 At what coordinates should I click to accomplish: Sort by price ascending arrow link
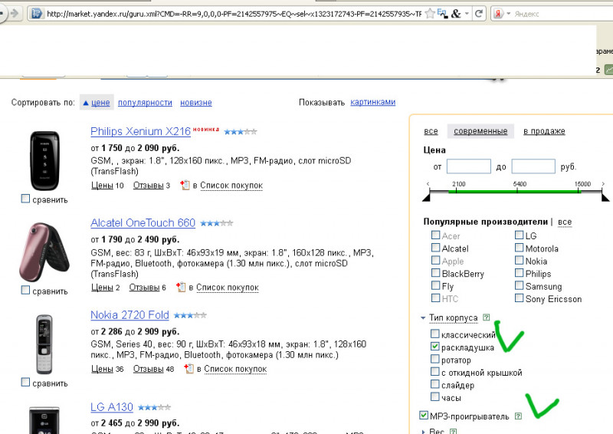coord(97,103)
